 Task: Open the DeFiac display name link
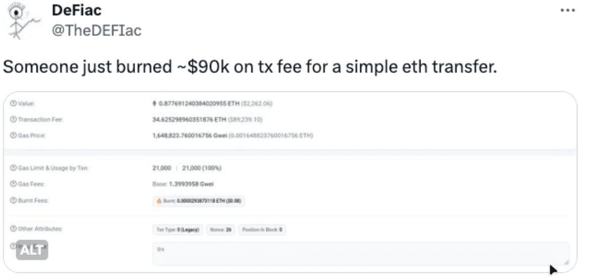[76, 10]
